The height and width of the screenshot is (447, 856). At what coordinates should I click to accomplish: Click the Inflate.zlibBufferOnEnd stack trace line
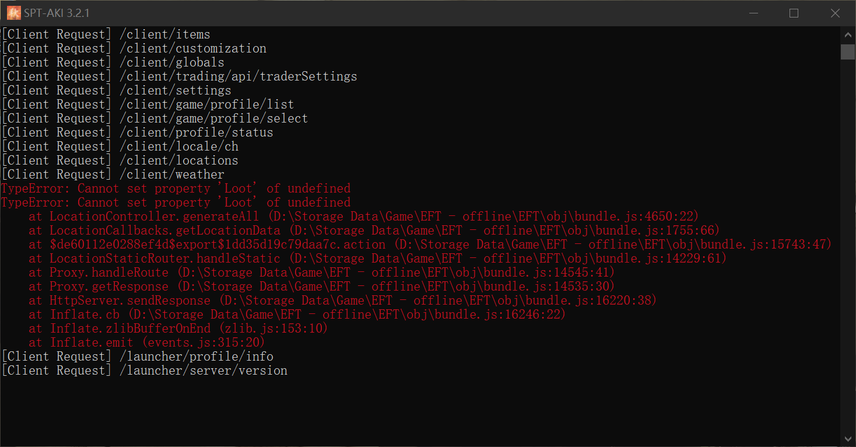[x=178, y=329]
